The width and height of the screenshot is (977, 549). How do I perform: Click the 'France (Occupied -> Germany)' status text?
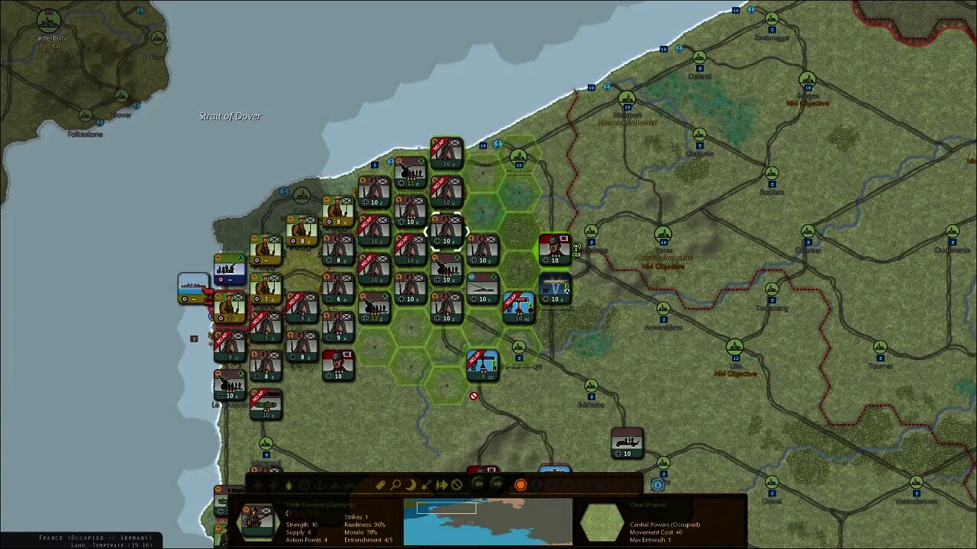(x=95, y=538)
